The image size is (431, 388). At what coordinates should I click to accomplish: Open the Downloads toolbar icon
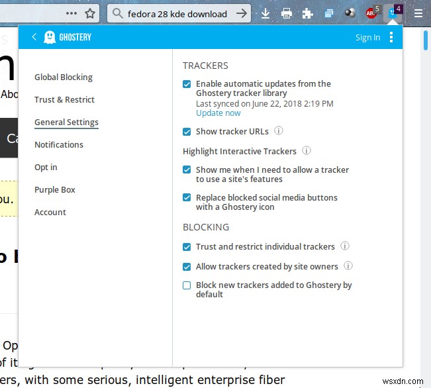pos(265,13)
